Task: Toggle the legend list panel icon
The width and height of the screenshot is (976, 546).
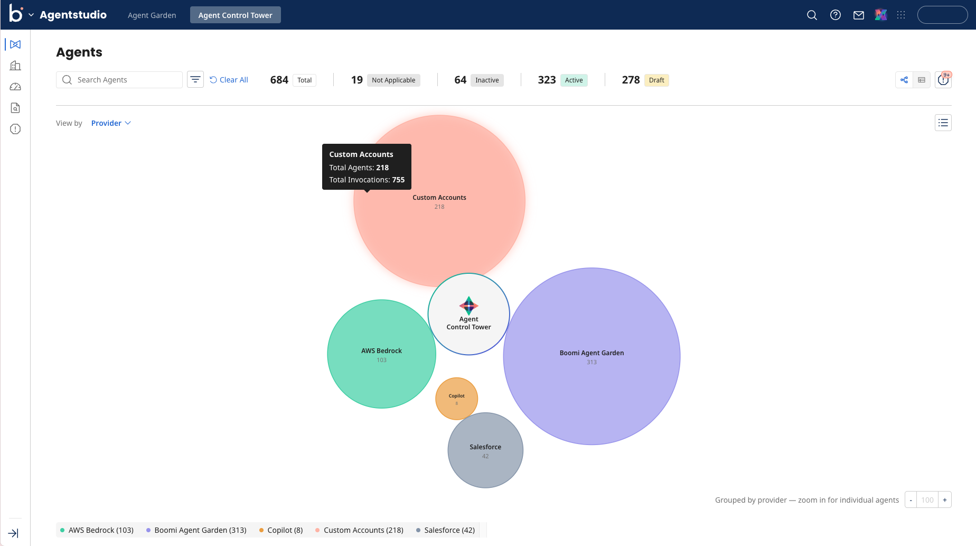Action: (x=943, y=123)
